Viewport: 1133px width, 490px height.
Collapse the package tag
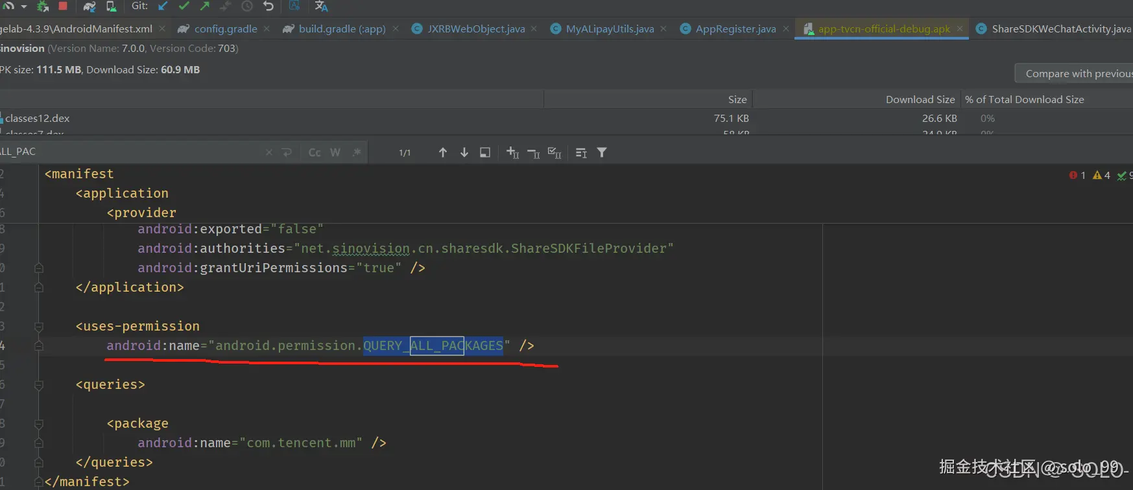click(39, 424)
